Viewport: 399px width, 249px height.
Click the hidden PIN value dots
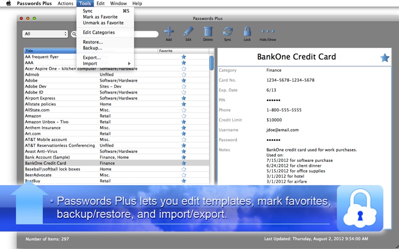coord(273,100)
